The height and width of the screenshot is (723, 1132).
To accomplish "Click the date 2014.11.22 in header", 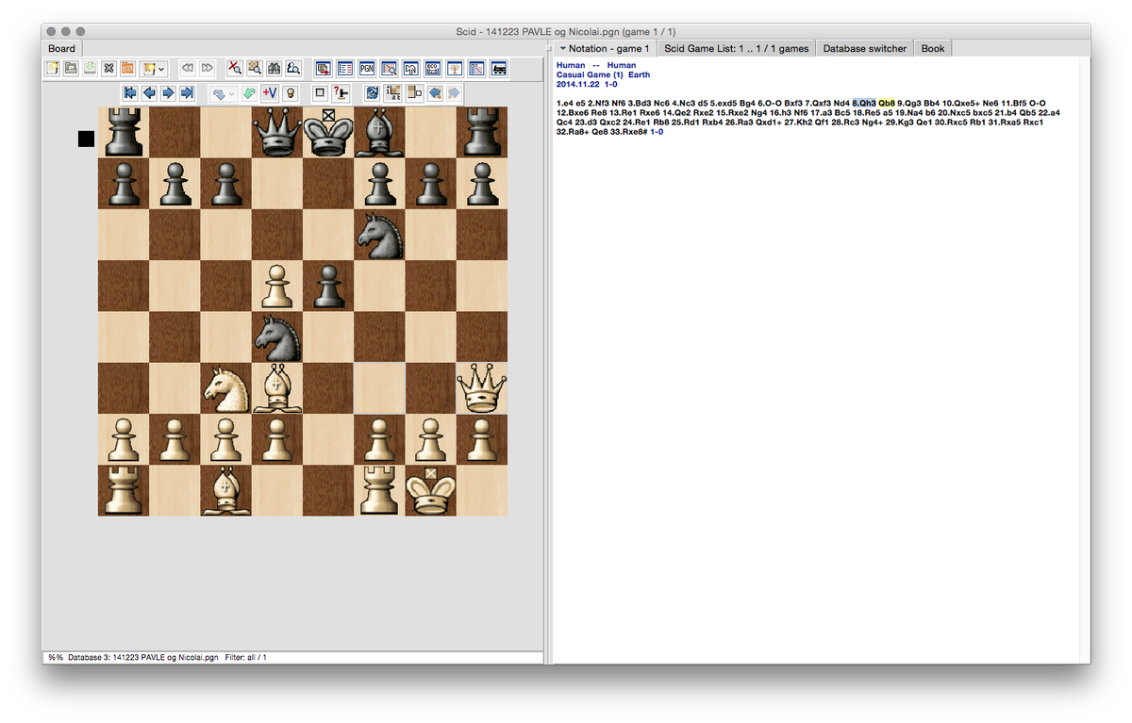I will (578, 84).
